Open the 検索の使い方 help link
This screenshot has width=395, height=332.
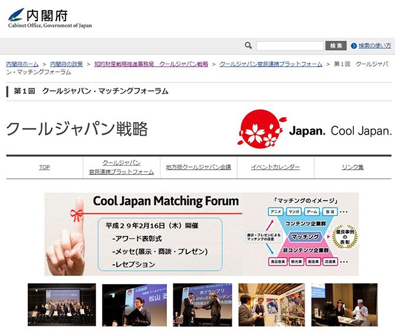click(375, 46)
